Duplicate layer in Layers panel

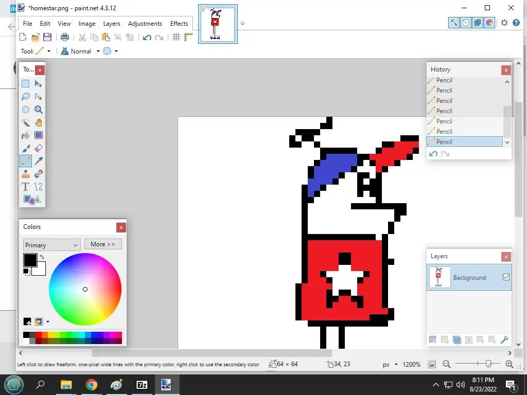pyautogui.click(x=456, y=339)
